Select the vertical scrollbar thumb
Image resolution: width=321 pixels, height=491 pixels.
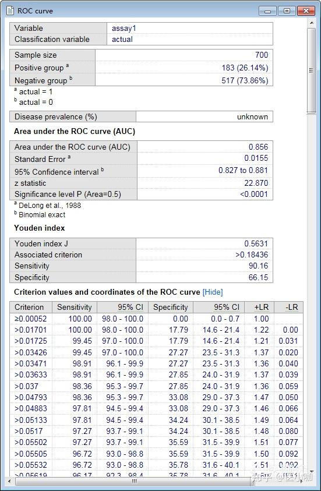311,71
